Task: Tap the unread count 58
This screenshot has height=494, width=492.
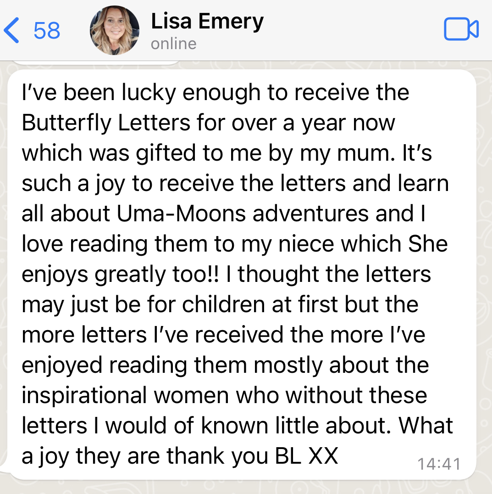Action: pyautogui.click(x=47, y=30)
